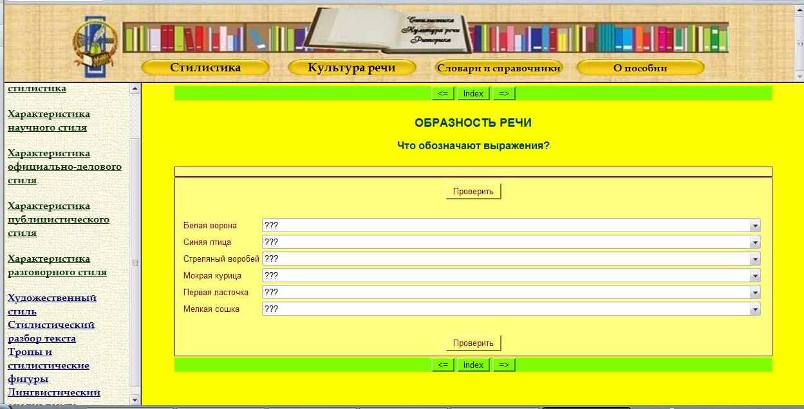This screenshot has height=409, width=804.
Task: Click the bottom forward arrow button
Action: tap(504, 365)
